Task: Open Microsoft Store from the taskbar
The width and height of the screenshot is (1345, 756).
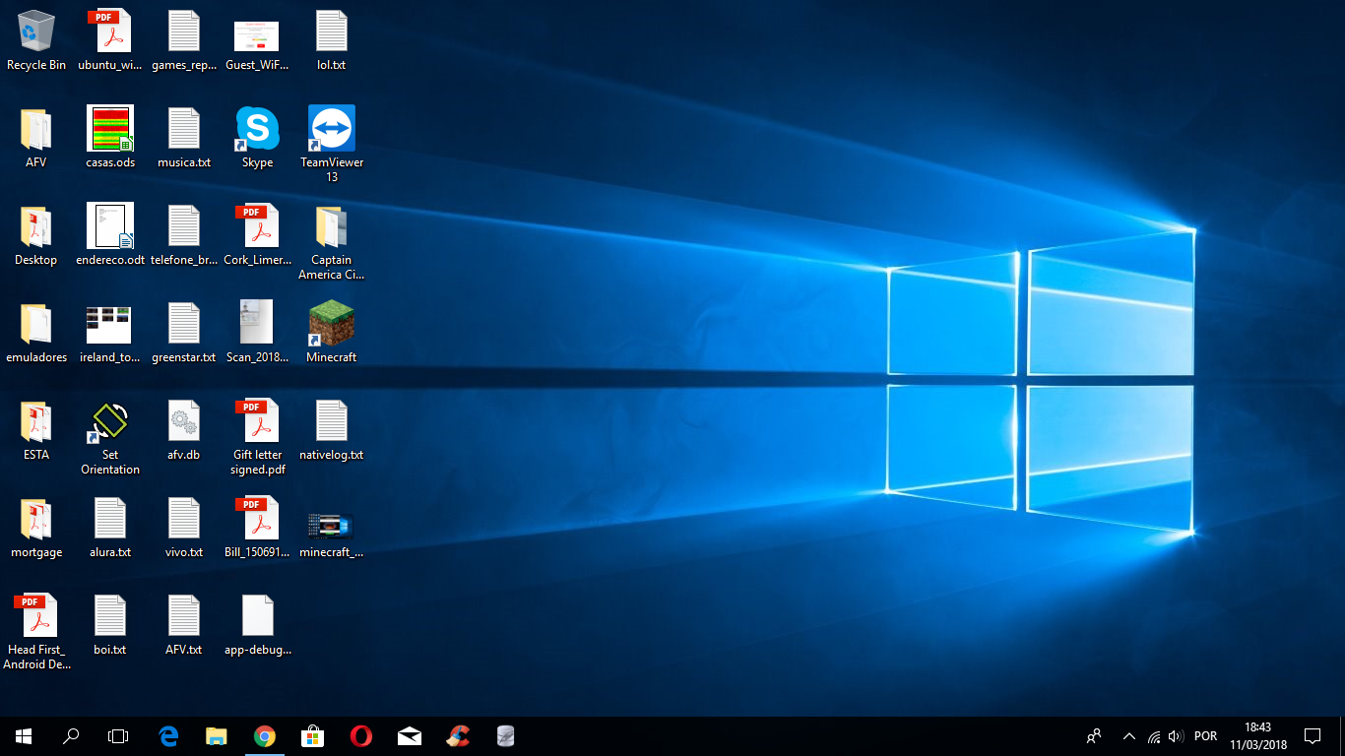Action: [312, 736]
